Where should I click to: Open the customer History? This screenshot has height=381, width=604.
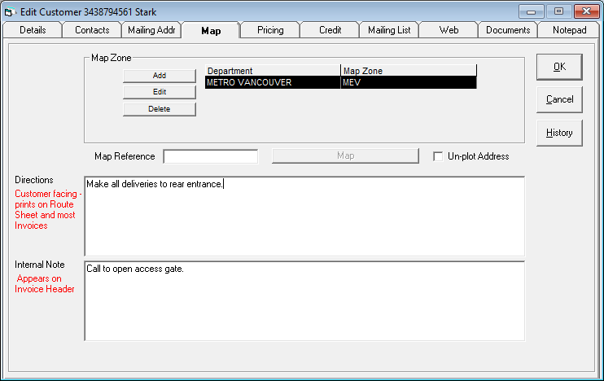tap(559, 133)
